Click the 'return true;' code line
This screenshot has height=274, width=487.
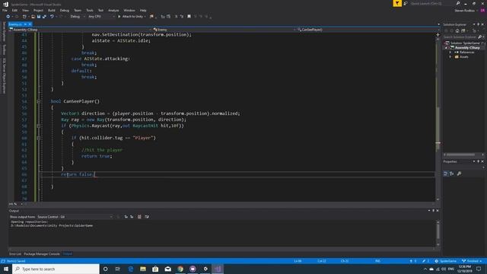(x=97, y=156)
